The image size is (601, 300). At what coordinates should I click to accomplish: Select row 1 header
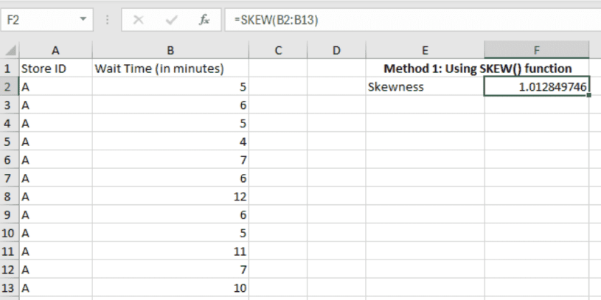coord(9,69)
